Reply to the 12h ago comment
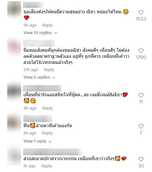The width and height of the screenshot is (152, 172). point(49,70)
